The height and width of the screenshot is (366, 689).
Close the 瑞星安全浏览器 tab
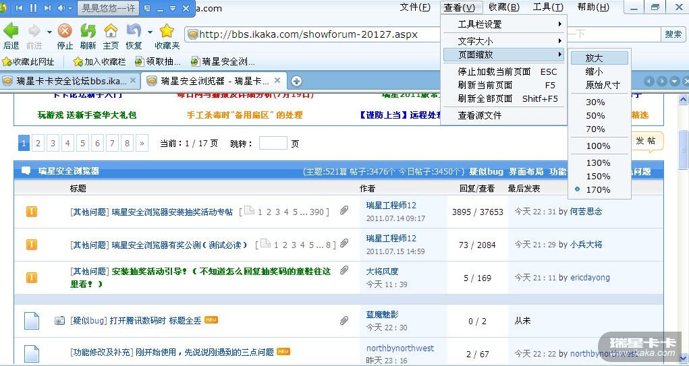(277, 81)
